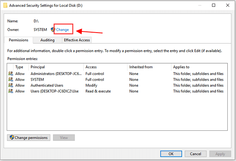Select the Permissions tab
Screen dimensions: 236x161
tap(18, 40)
